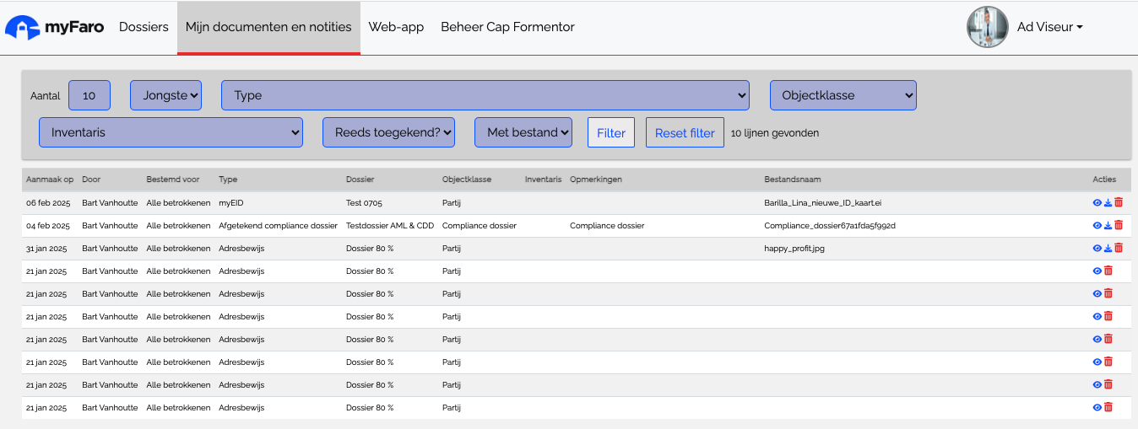Download the happy_profit.jpg file
1138x429 pixels.
[x=1108, y=248]
